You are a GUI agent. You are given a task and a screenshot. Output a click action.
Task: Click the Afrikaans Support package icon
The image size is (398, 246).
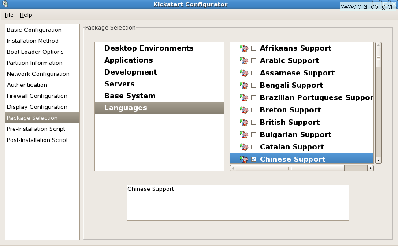tap(244, 48)
